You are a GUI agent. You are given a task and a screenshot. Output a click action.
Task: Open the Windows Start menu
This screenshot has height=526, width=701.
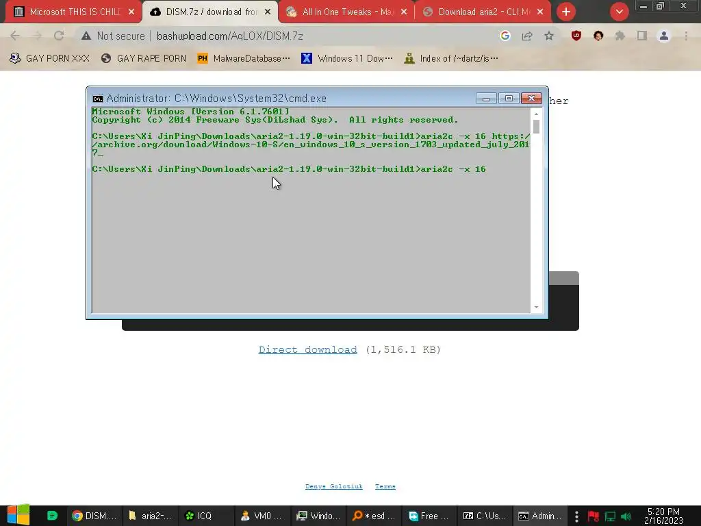18,515
